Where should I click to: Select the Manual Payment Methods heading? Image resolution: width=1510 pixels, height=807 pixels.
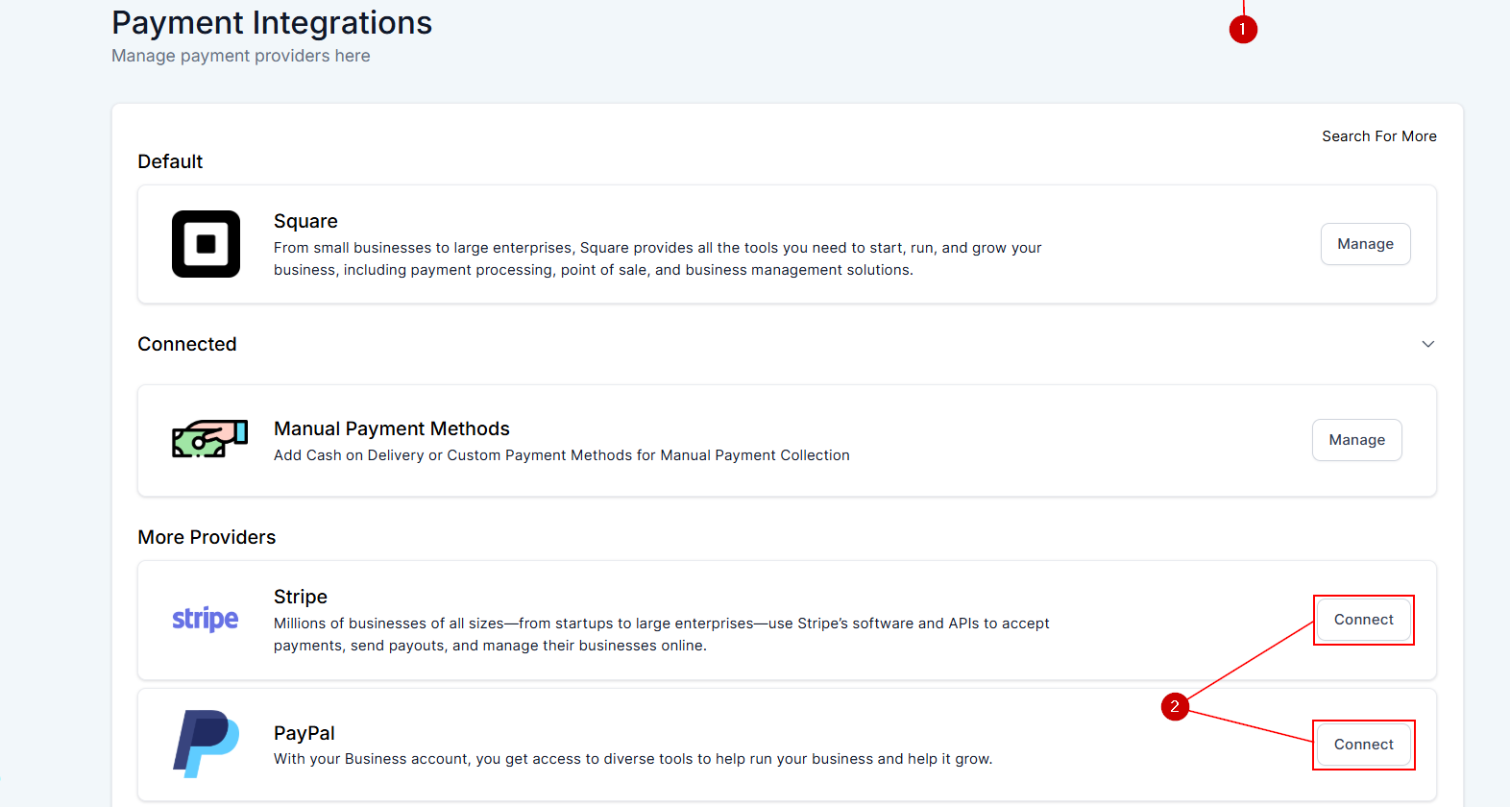(x=392, y=428)
